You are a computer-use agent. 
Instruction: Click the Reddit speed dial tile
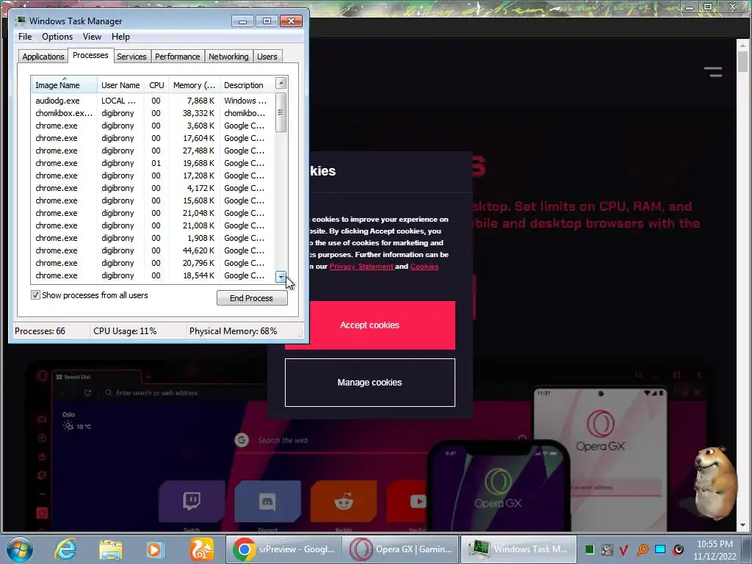click(x=344, y=502)
